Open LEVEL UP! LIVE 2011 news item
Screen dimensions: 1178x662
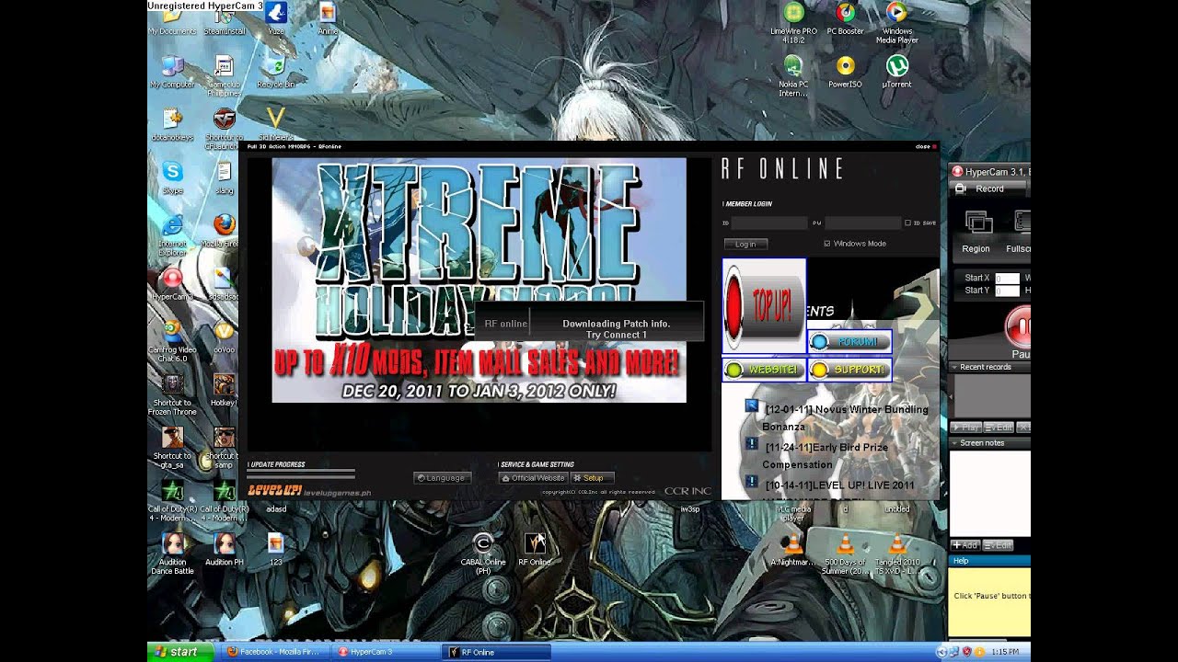coord(840,485)
